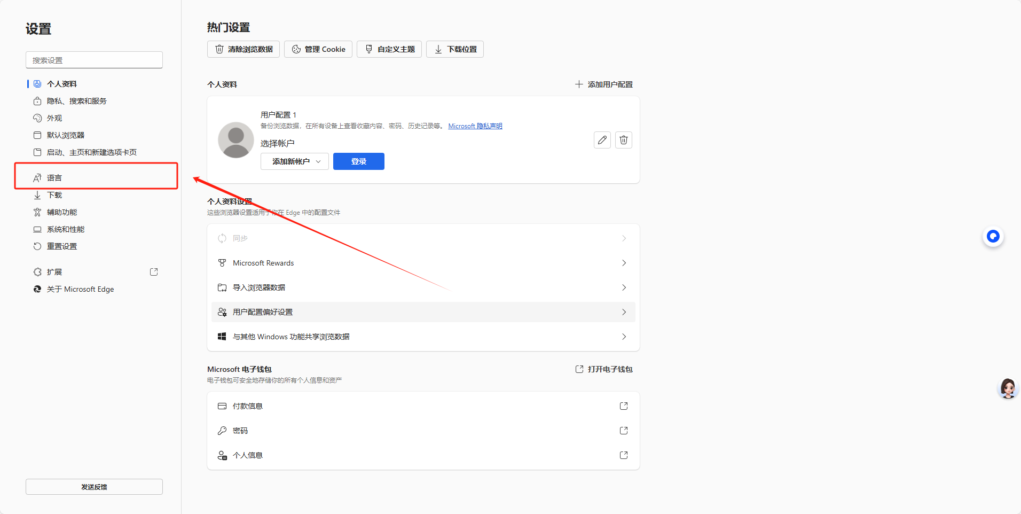The image size is (1021, 514).
Task: Open the 管理 Cookie settings
Action: pos(318,49)
